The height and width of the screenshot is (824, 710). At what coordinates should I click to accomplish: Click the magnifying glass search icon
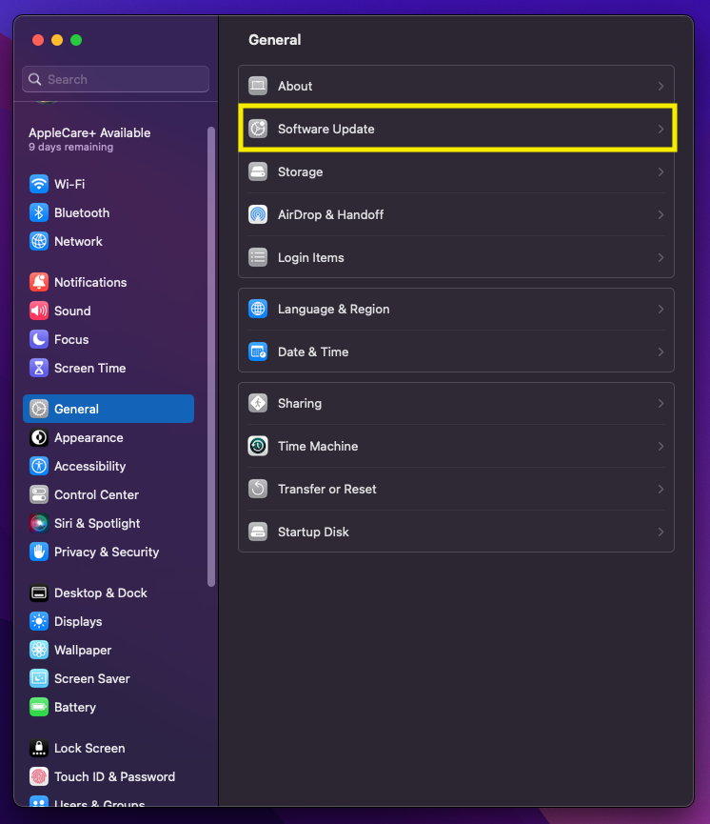pyautogui.click(x=35, y=79)
